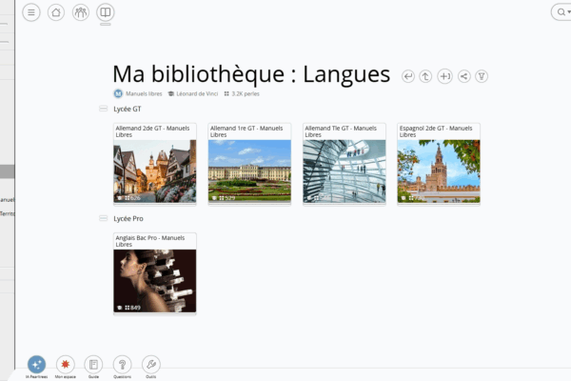Open the search magnifier dropdown
The image size is (571, 381).
(561, 12)
